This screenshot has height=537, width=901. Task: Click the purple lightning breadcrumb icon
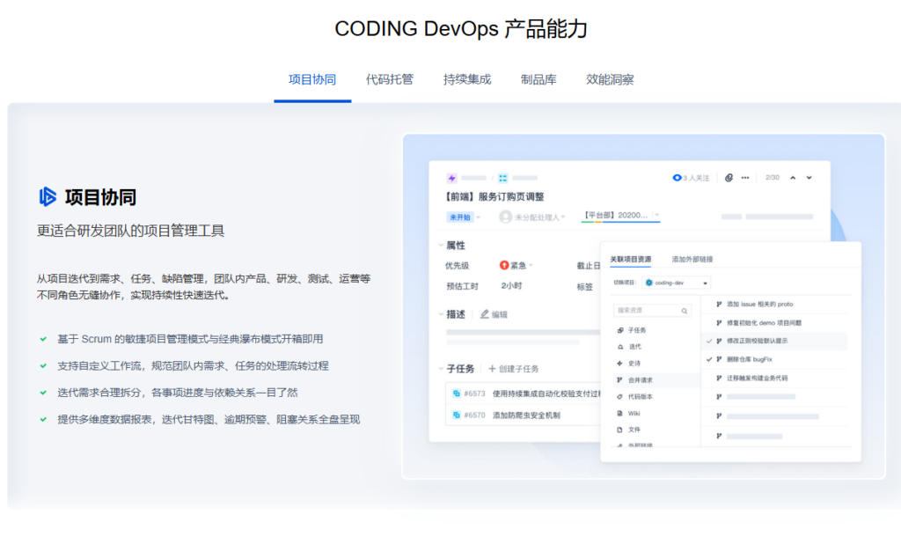tap(451, 178)
